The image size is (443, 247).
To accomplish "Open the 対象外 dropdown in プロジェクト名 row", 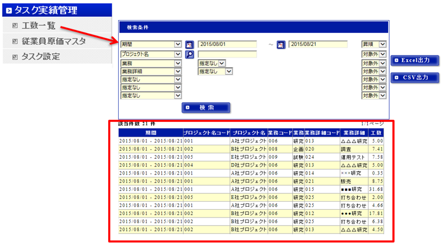I will [374, 54].
